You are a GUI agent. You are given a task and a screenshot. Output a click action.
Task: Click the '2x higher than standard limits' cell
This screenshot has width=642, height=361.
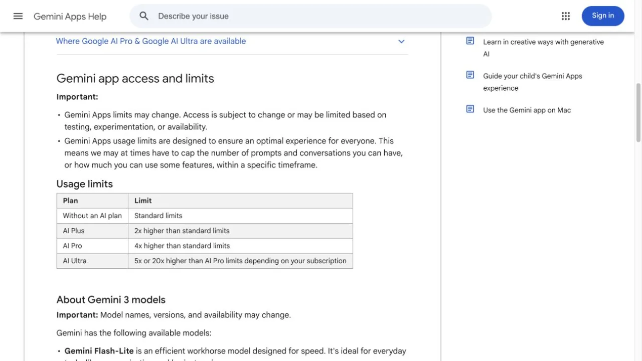(x=240, y=231)
